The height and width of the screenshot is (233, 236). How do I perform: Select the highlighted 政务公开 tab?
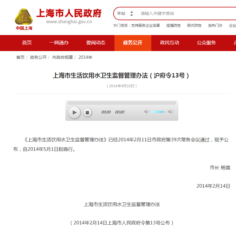pos(133,43)
